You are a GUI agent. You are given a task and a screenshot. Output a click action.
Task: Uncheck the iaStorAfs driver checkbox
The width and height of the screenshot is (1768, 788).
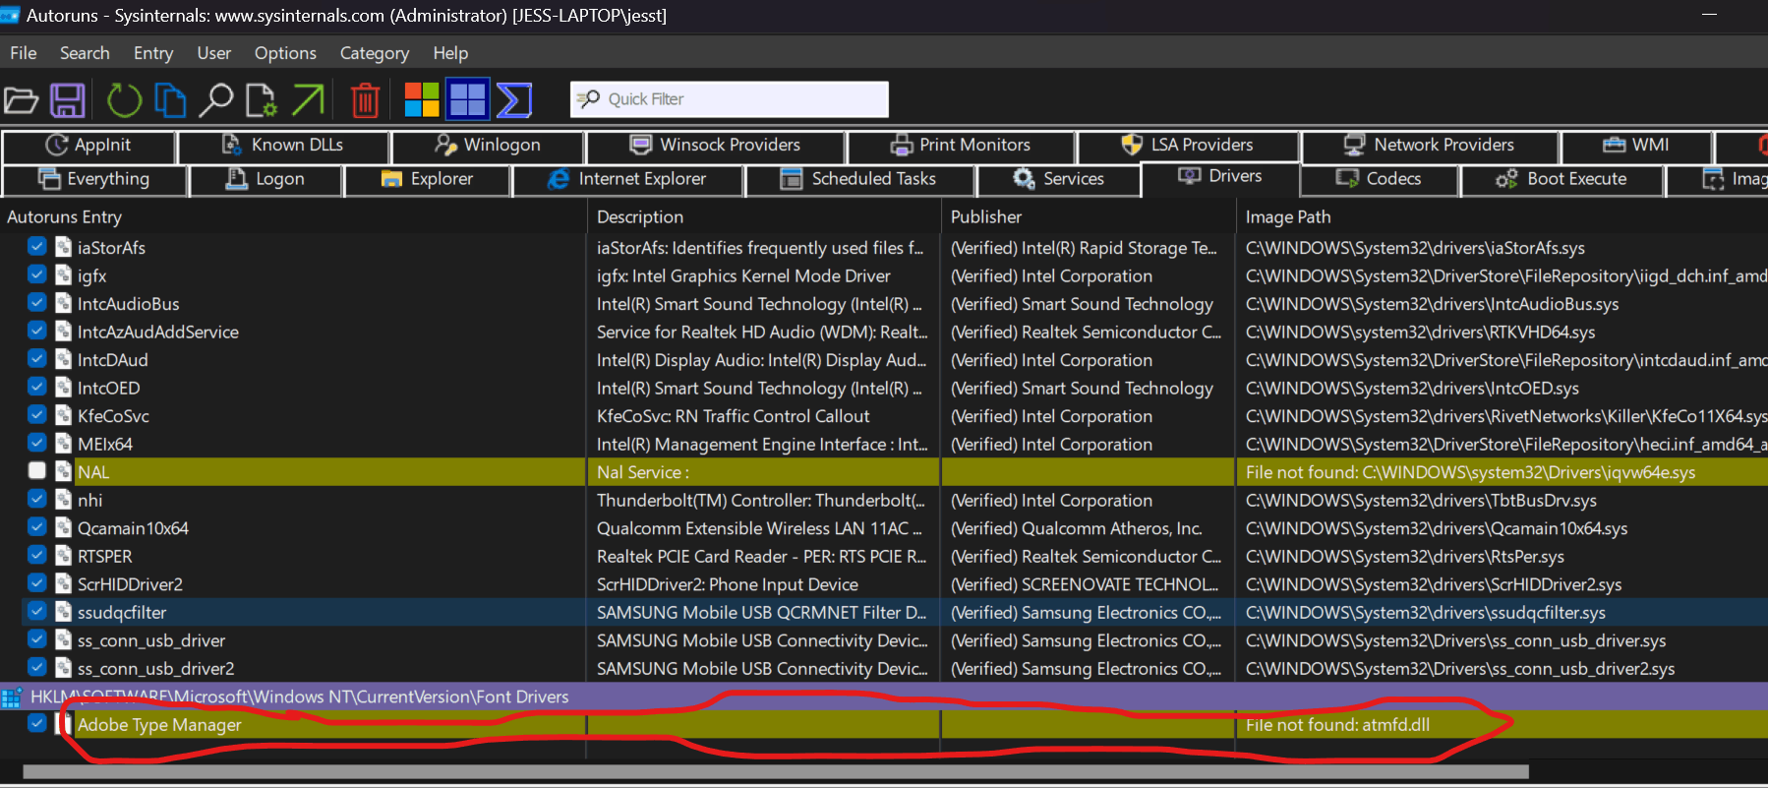37,247
